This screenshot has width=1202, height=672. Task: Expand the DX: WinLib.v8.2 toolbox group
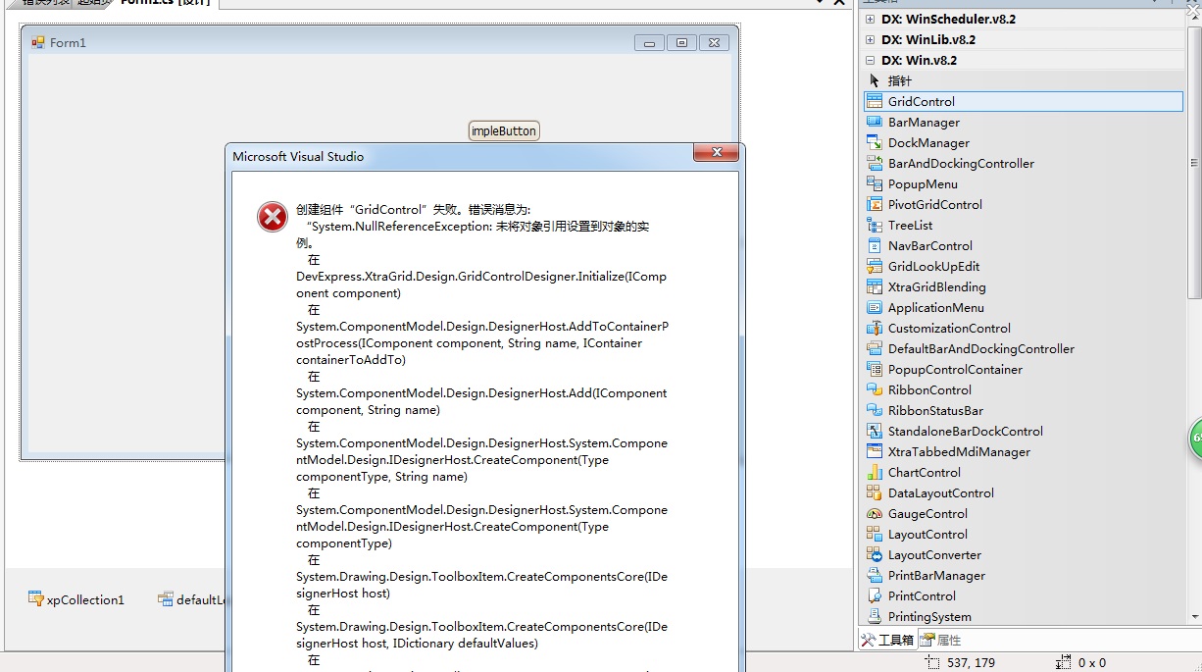click(871, 39)
